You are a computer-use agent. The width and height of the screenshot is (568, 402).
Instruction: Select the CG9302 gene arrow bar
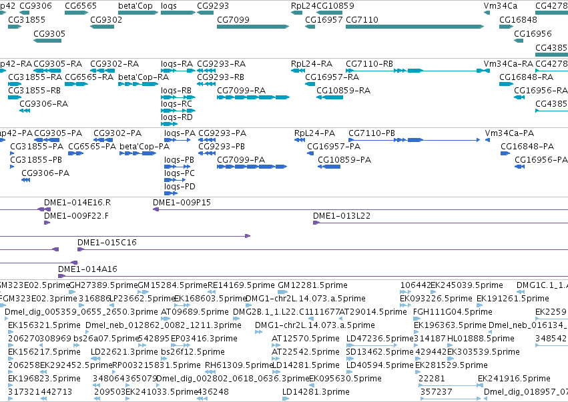tap(102, 27)
